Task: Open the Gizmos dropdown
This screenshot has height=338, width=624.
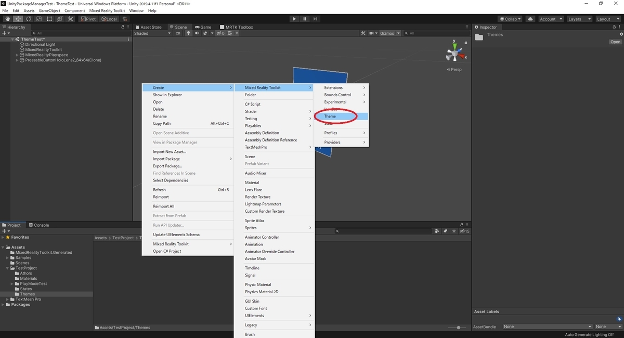Action: [x=390, y=33]
